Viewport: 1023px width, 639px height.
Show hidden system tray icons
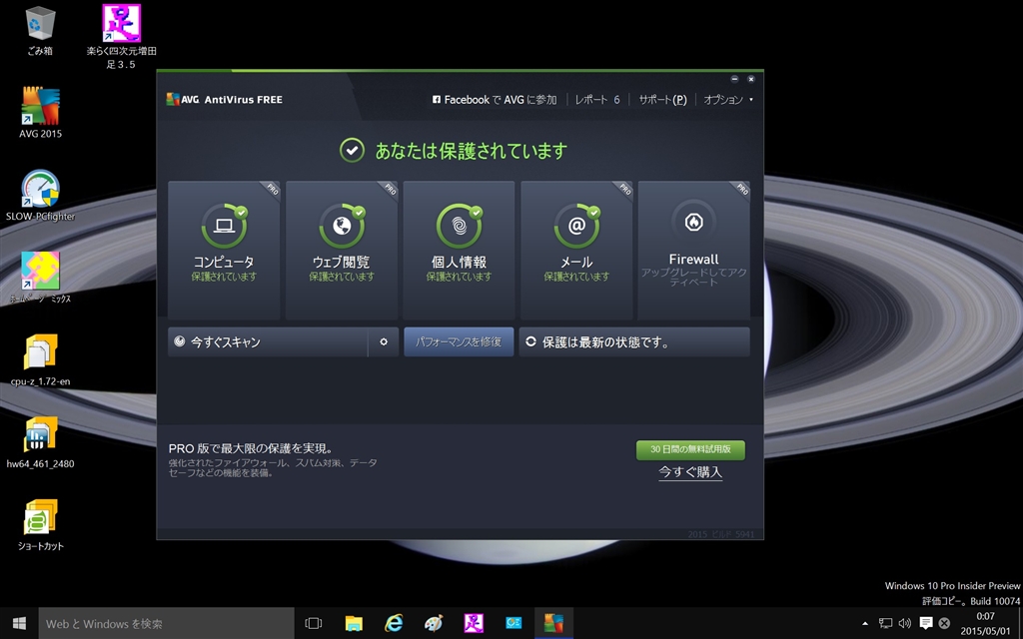coord(865,623)
